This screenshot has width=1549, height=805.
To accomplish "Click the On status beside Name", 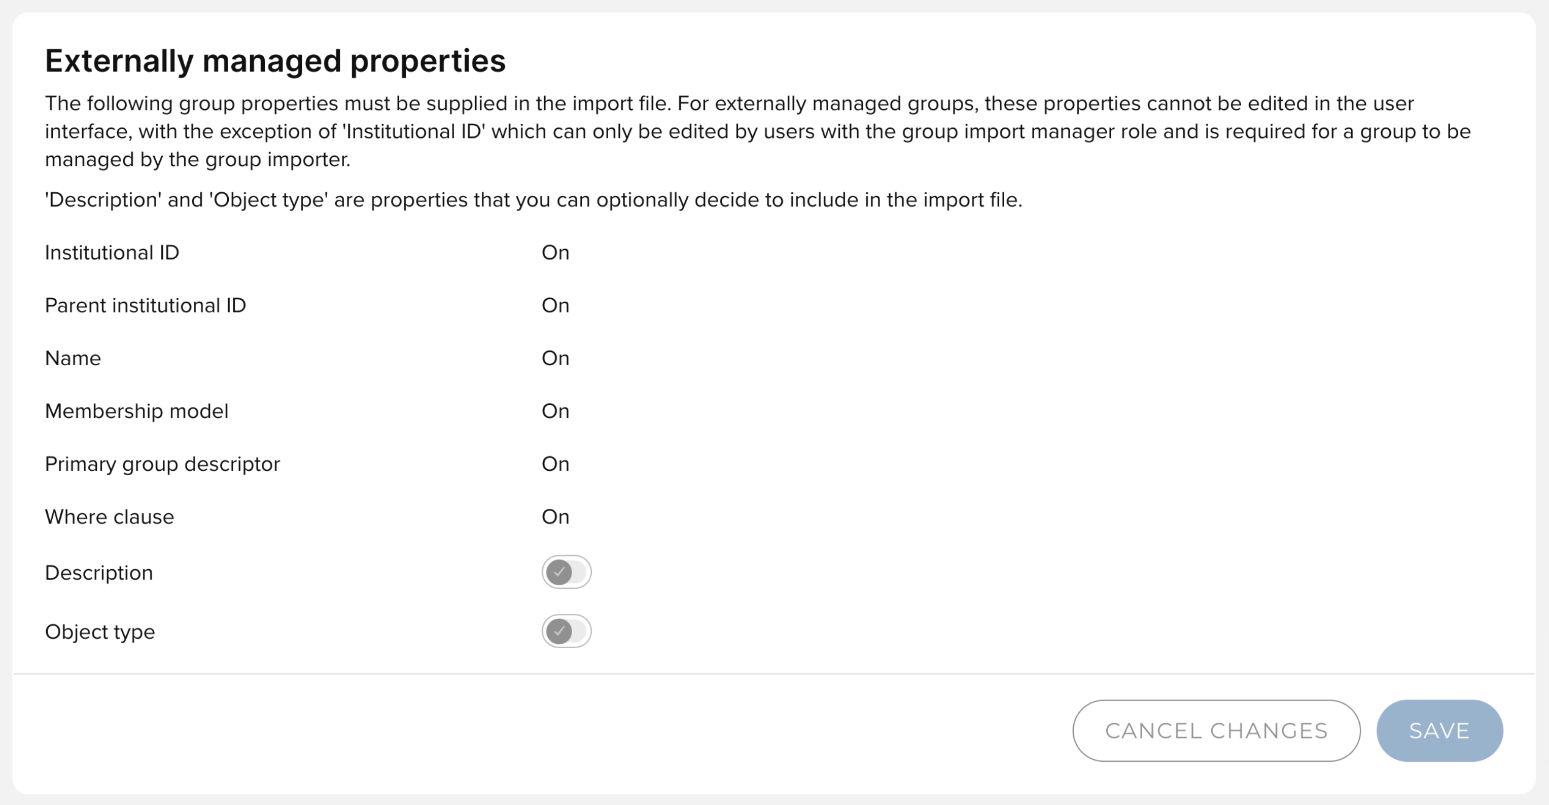I will pos(555,358).
